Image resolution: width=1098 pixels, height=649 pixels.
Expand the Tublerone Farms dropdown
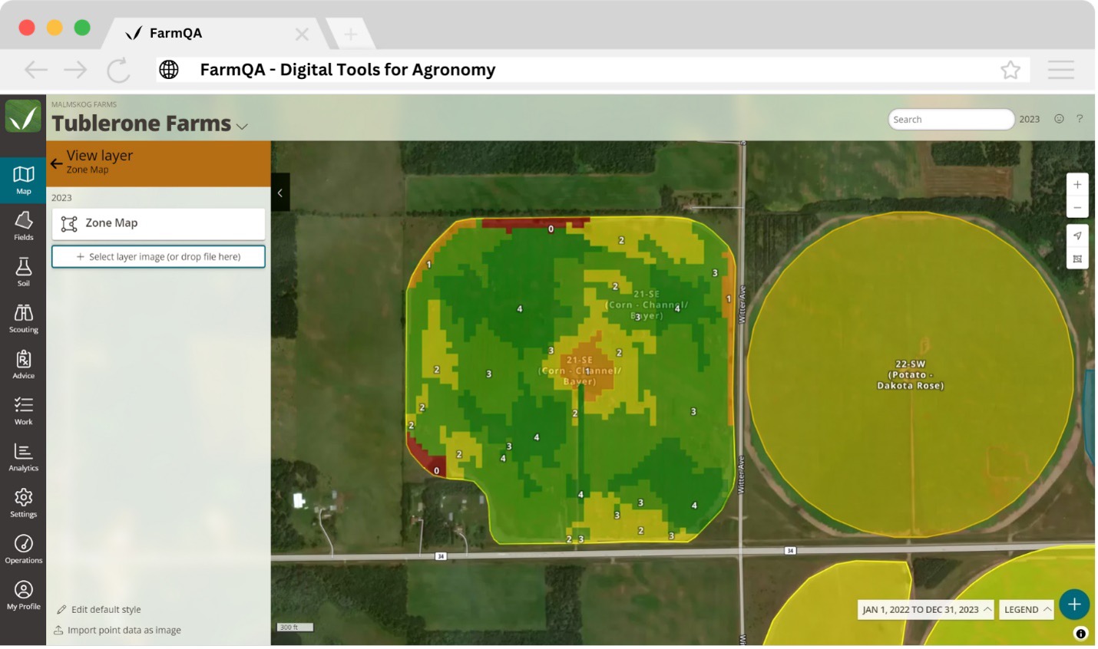243,127
